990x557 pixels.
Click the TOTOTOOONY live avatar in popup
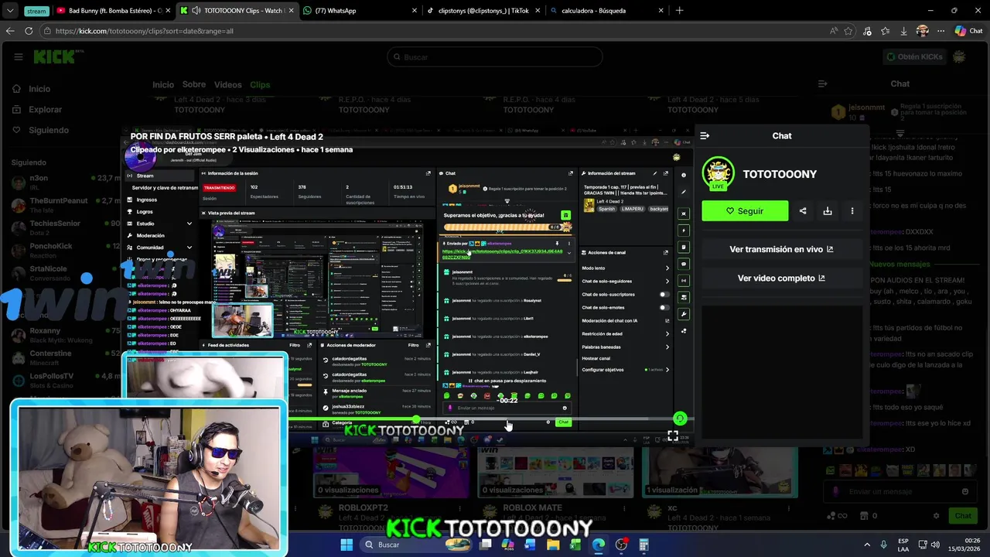click(718, 174)
